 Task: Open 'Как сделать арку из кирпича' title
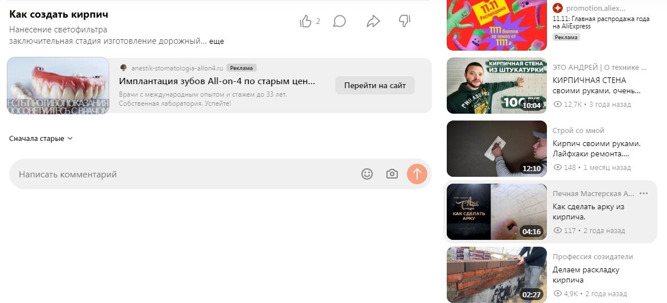[x=588, y=211]
